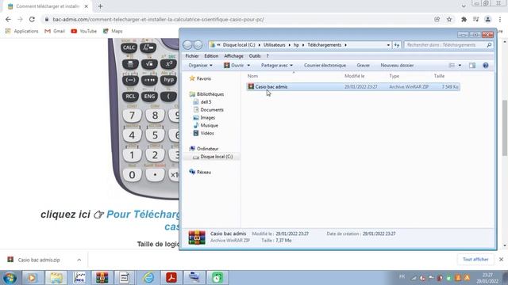Open Casio bac admis.zip download options arrow
The height and width of the screenshot is (285, 508).
click(x=79, y=260)
